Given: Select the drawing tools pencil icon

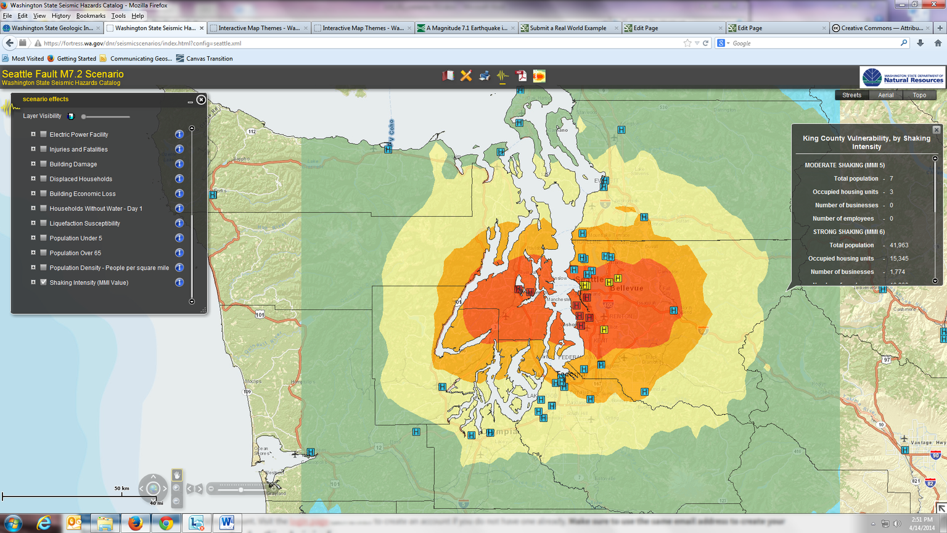Looking at the screenshot, I should click(467, 75).
